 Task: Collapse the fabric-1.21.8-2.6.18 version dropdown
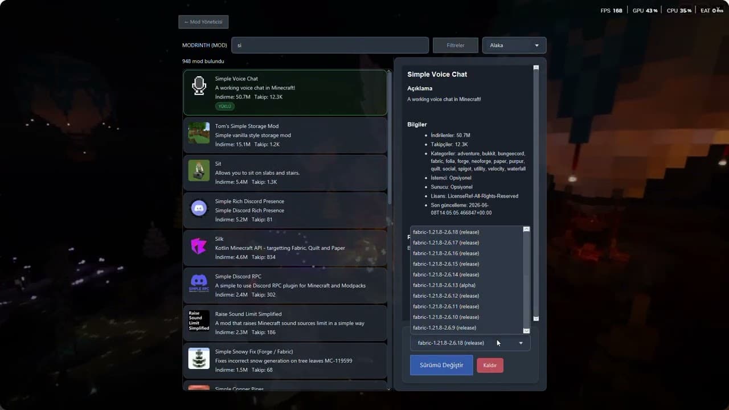click(x=470, y=343)
